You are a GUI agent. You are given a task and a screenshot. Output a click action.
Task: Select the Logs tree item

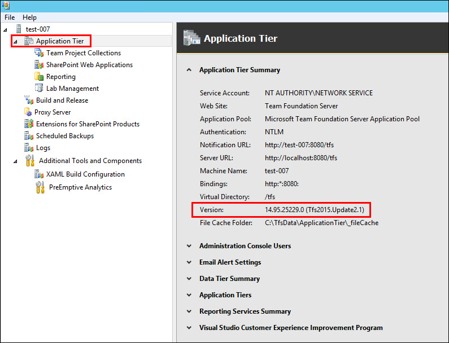tap(43, 148)
